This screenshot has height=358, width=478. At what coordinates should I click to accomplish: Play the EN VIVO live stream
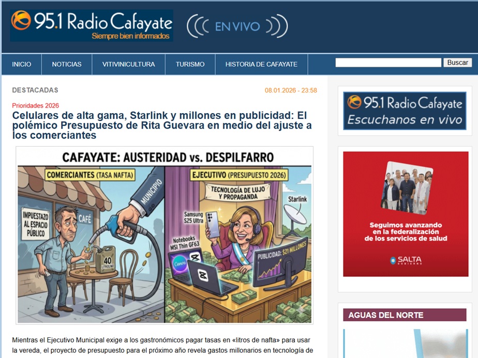tap(237, 26)
